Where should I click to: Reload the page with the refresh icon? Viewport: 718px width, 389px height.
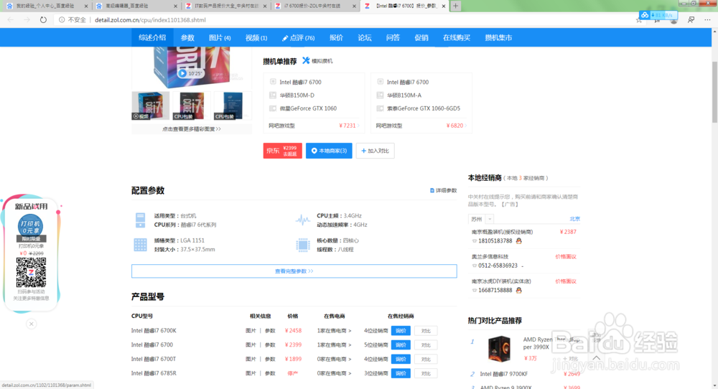click(x=43, y=19)
